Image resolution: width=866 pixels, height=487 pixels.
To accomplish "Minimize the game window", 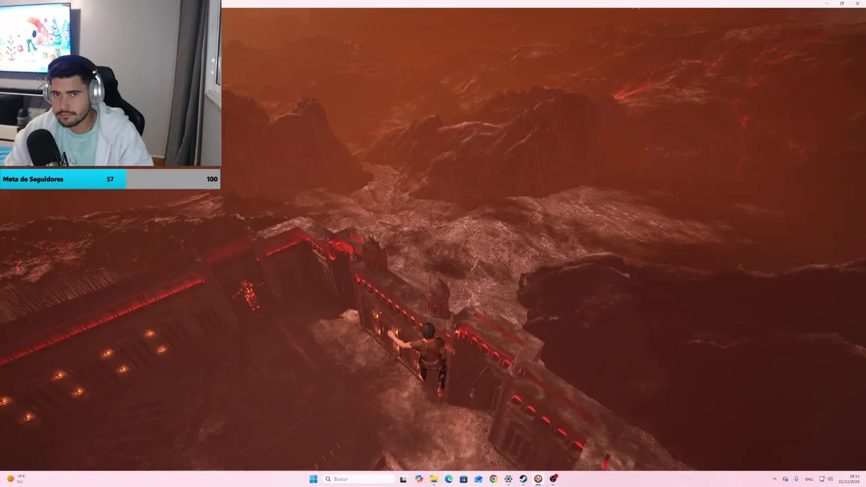I will point(826,3).
